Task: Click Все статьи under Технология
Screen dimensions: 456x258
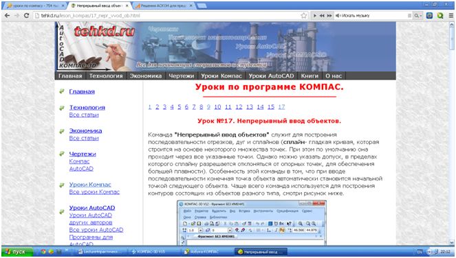Action: (x=84, y=115)
